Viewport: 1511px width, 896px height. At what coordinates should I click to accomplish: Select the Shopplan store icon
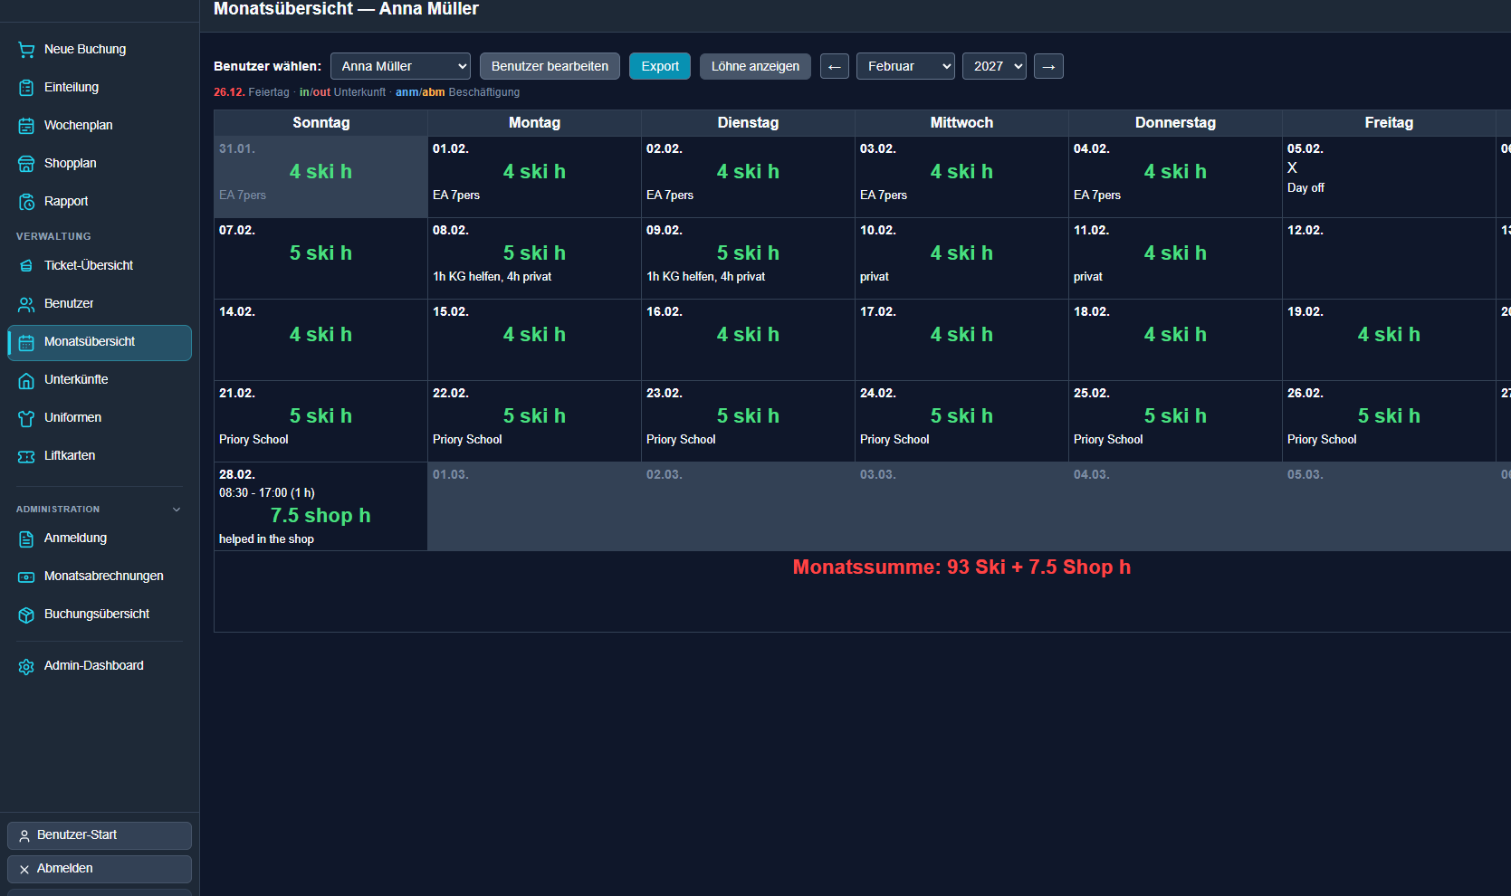[26, 164]
